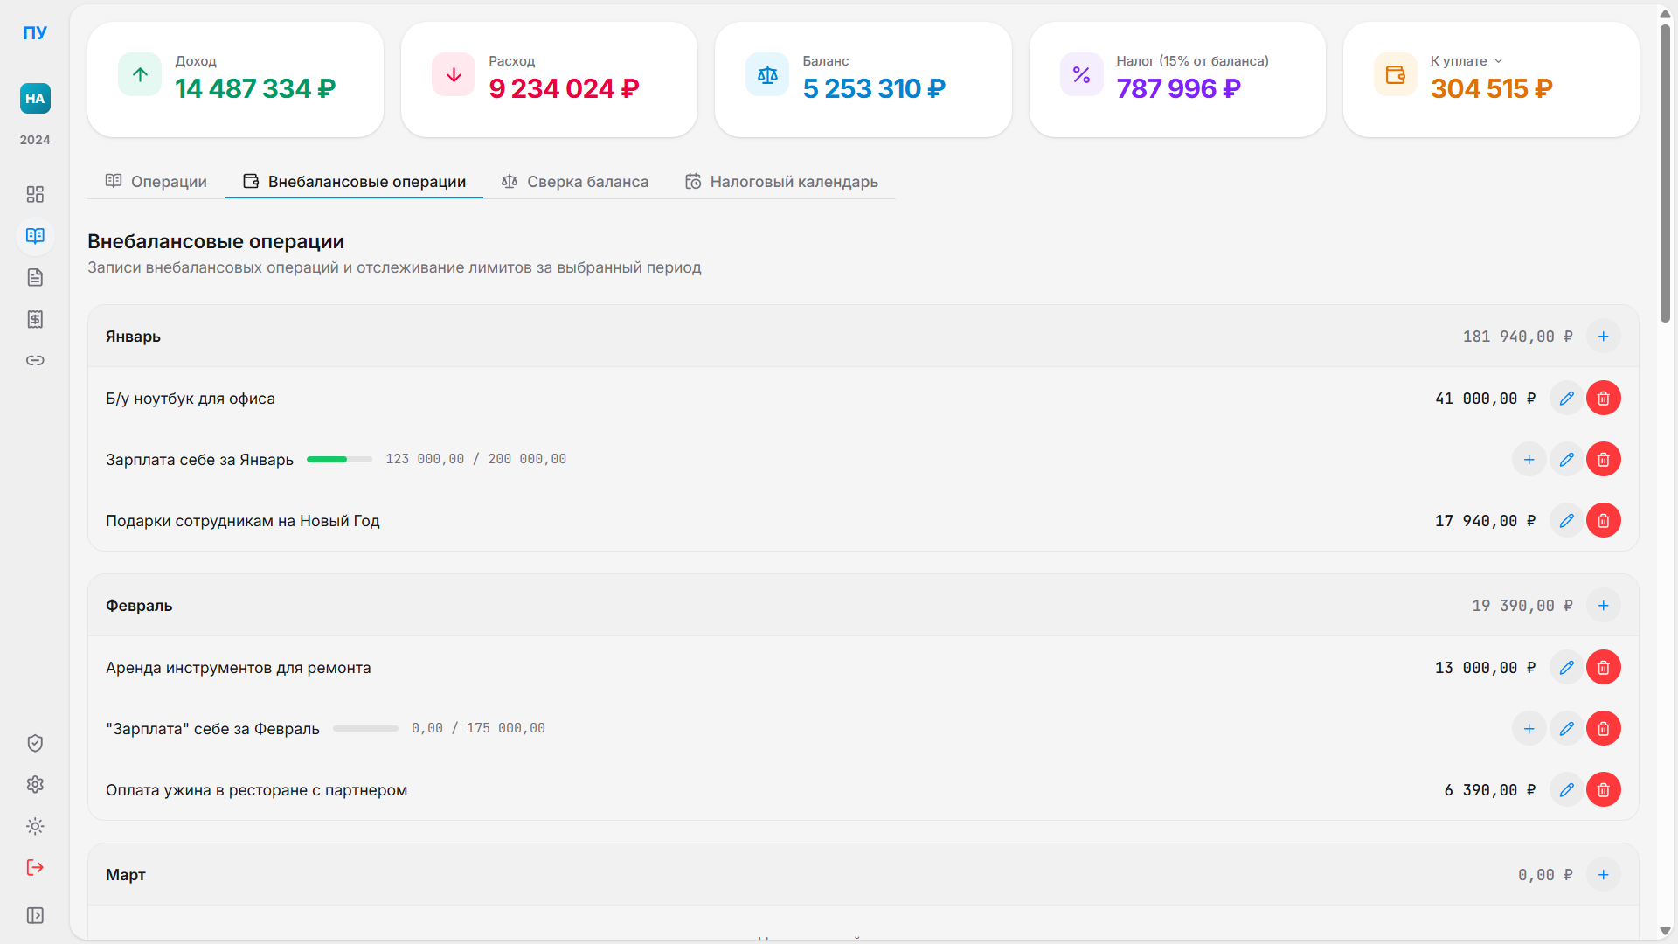Click the 2024 year selector
The image size is (1678, 944).
coord(35,140)
